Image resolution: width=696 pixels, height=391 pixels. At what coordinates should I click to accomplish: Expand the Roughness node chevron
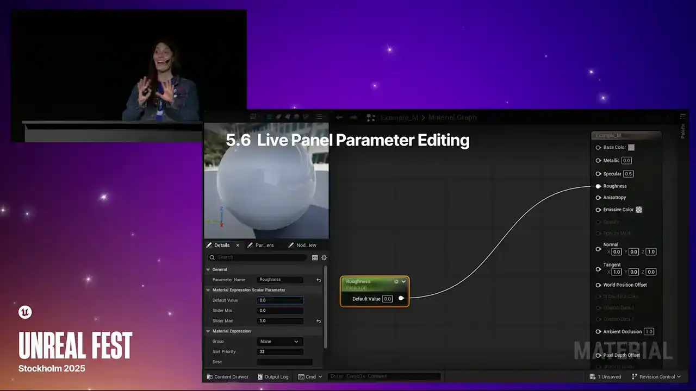403,281
